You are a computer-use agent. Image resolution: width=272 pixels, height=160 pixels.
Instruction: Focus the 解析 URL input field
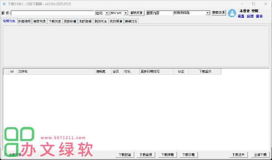pyautogui.click(x=53, y=13)
